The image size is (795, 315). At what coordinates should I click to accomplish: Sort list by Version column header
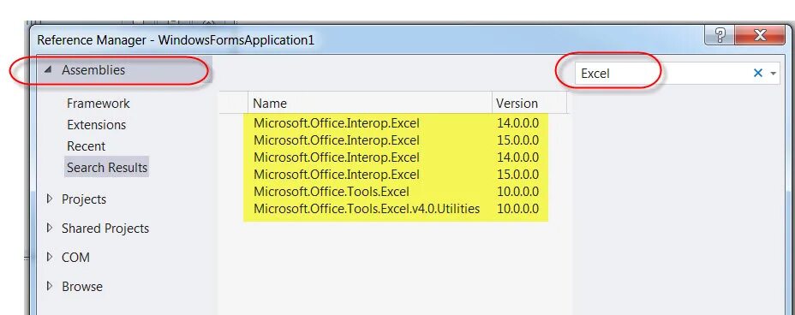tap(529, 104)
